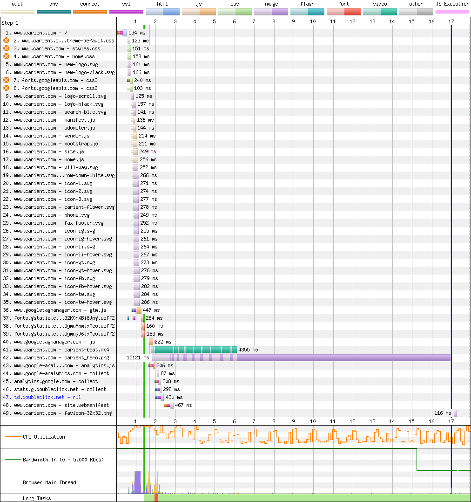Click the 'CPU Utilization' graph label
Image resolution: width=471 pixels, height=502 pixels.
click(44, 437)
